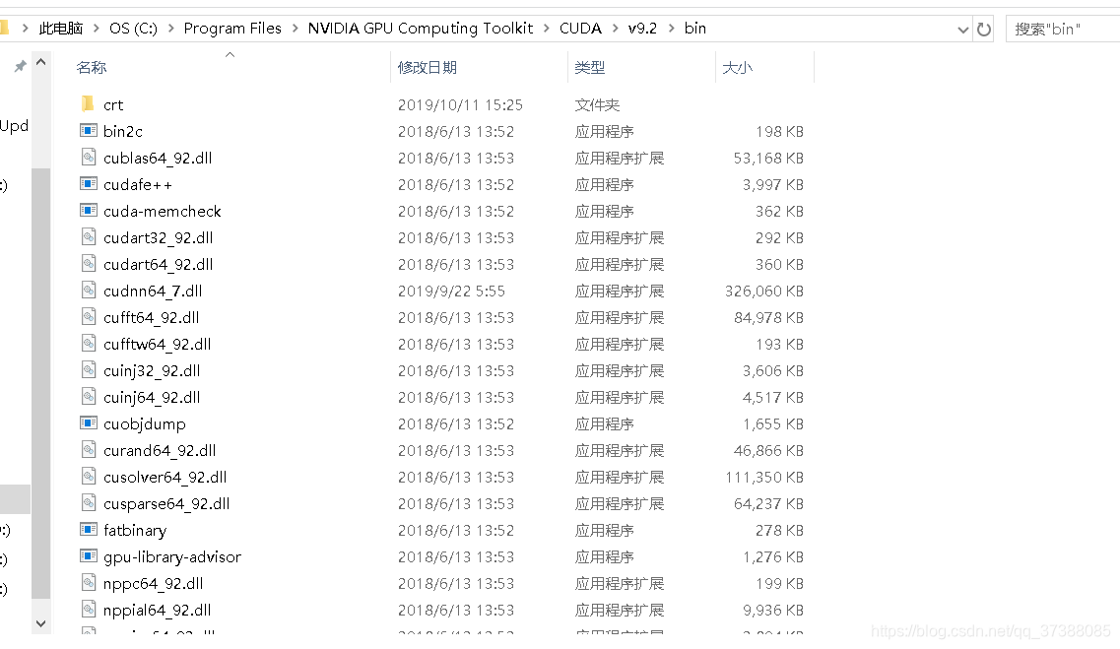Click the navigation pane scrollbar thumb
The height and width of the screenshot is (649, 1120).
coord(40,383)
